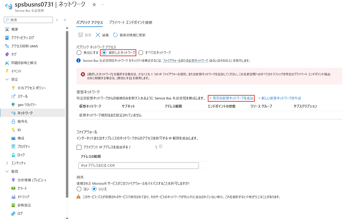Screen dimensions: 343x219
Task: Click the サブネット column header
Action: pos(128,106)
